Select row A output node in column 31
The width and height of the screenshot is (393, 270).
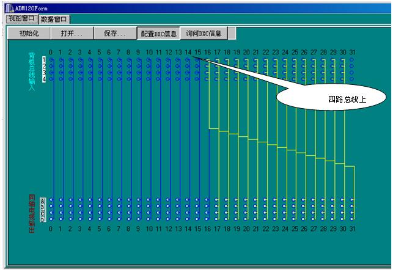(352, 200)
